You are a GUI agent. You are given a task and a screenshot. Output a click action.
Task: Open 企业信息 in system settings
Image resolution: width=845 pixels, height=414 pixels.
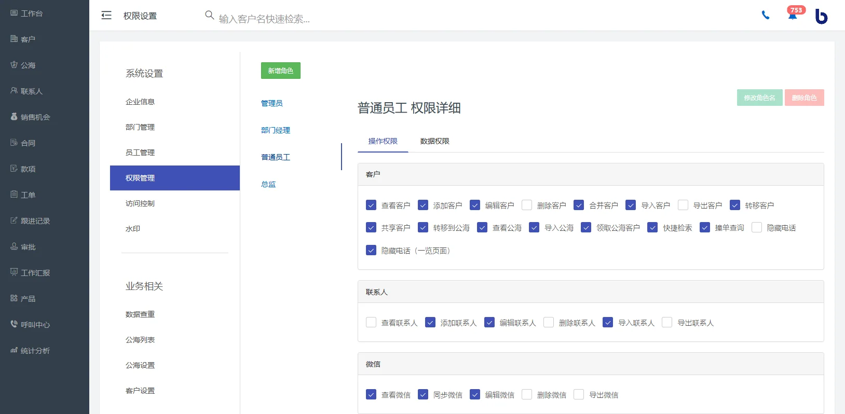pyautogui.click(x=140, y=102)
